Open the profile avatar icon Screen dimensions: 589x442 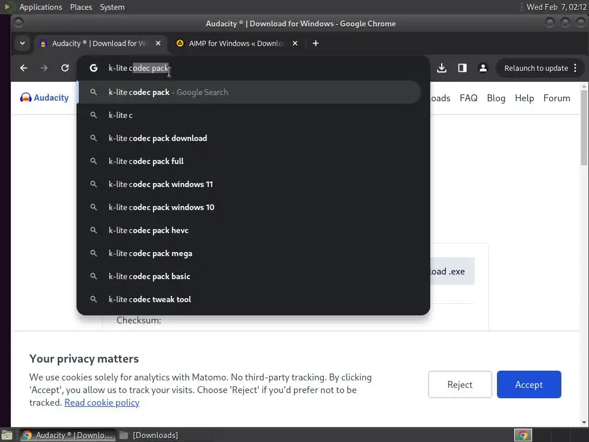click(x=483, y=68)
